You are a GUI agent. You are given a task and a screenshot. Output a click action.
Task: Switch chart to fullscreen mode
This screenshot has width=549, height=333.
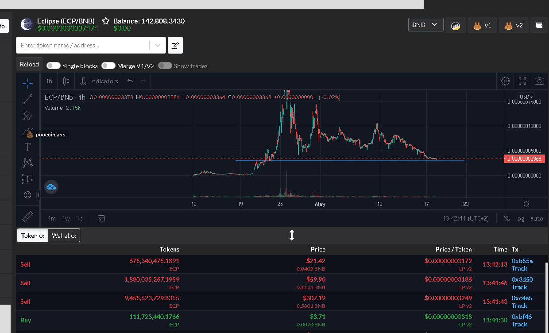(x=522, y=81)
